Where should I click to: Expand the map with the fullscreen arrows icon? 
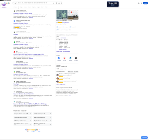77,11
